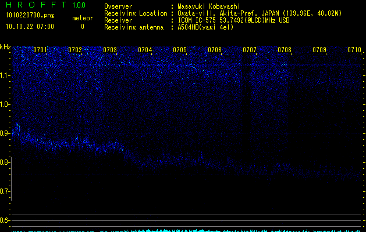Click the 0.6 kHz frequency axis label
Image resolution: width=366 pixels, height=232 pixels.
pos(5,220)
